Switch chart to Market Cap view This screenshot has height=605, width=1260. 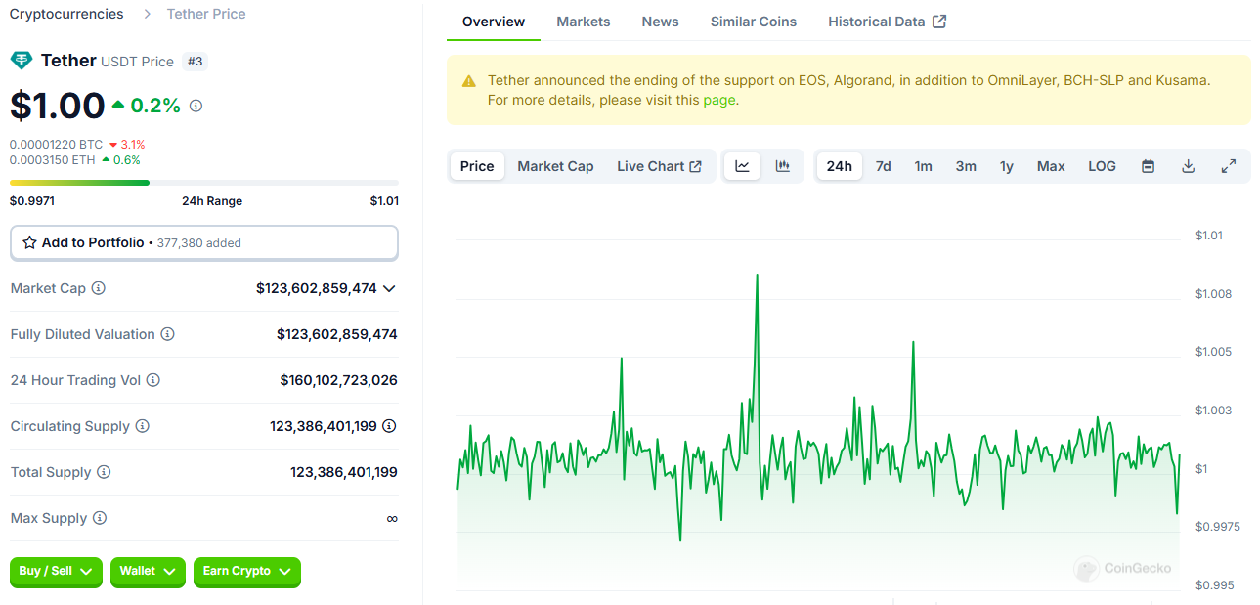(x=555, y=166)
